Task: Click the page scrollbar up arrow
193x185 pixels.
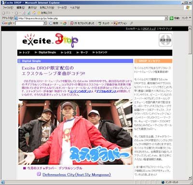Action: [190, 28]
